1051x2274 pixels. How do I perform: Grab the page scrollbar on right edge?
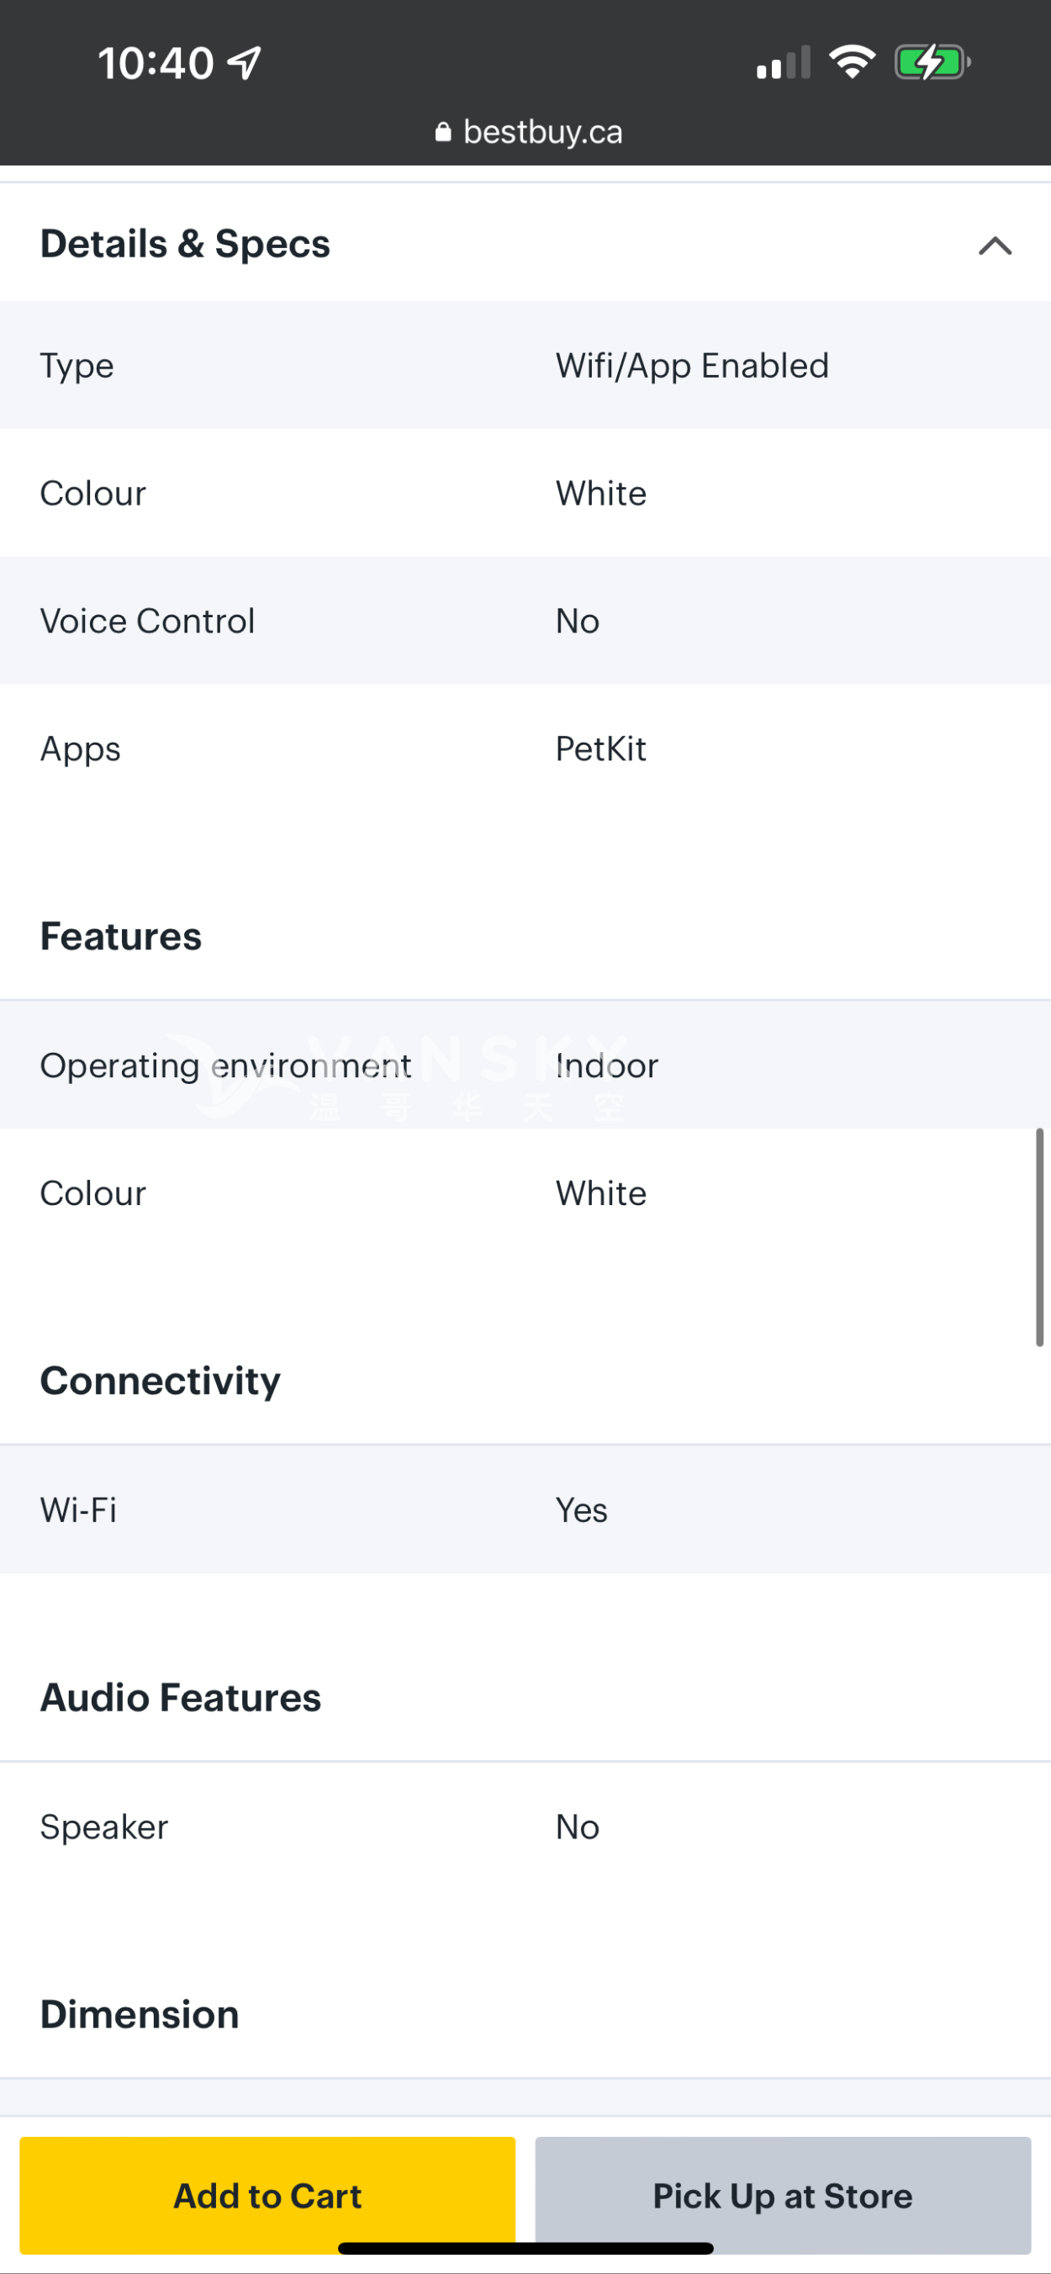(1039, 1237)
